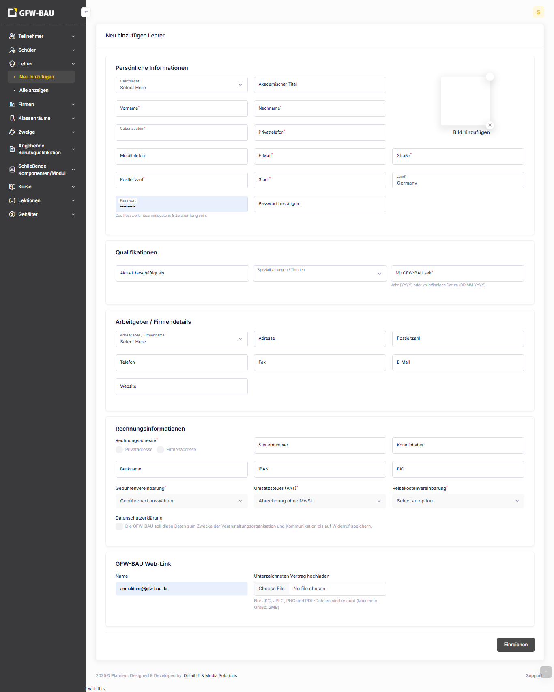The width and height of the screenshot is (554, 692).
Task: Expand the Reisekostenvereinbarung dropdown
Action: 458,501
